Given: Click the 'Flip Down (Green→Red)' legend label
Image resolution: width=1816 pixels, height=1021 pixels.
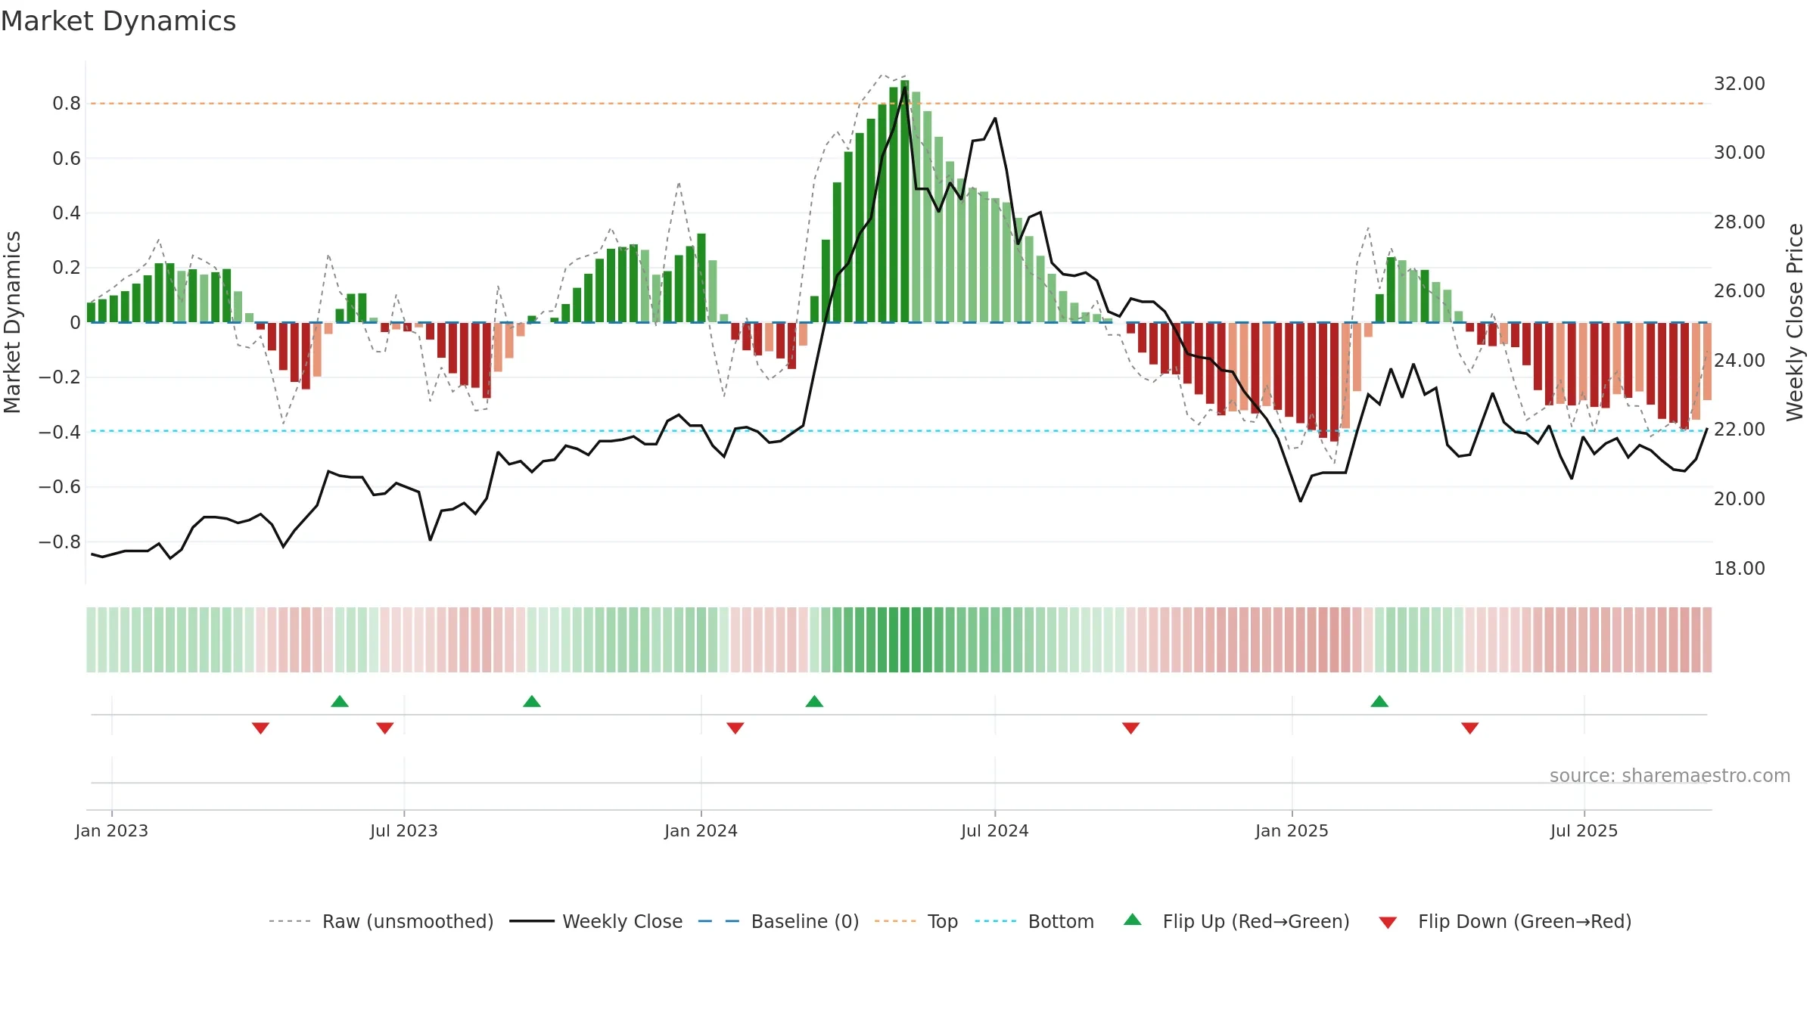Looking at the screenshot, I should pyautogui.click(x=1525, y=921).
